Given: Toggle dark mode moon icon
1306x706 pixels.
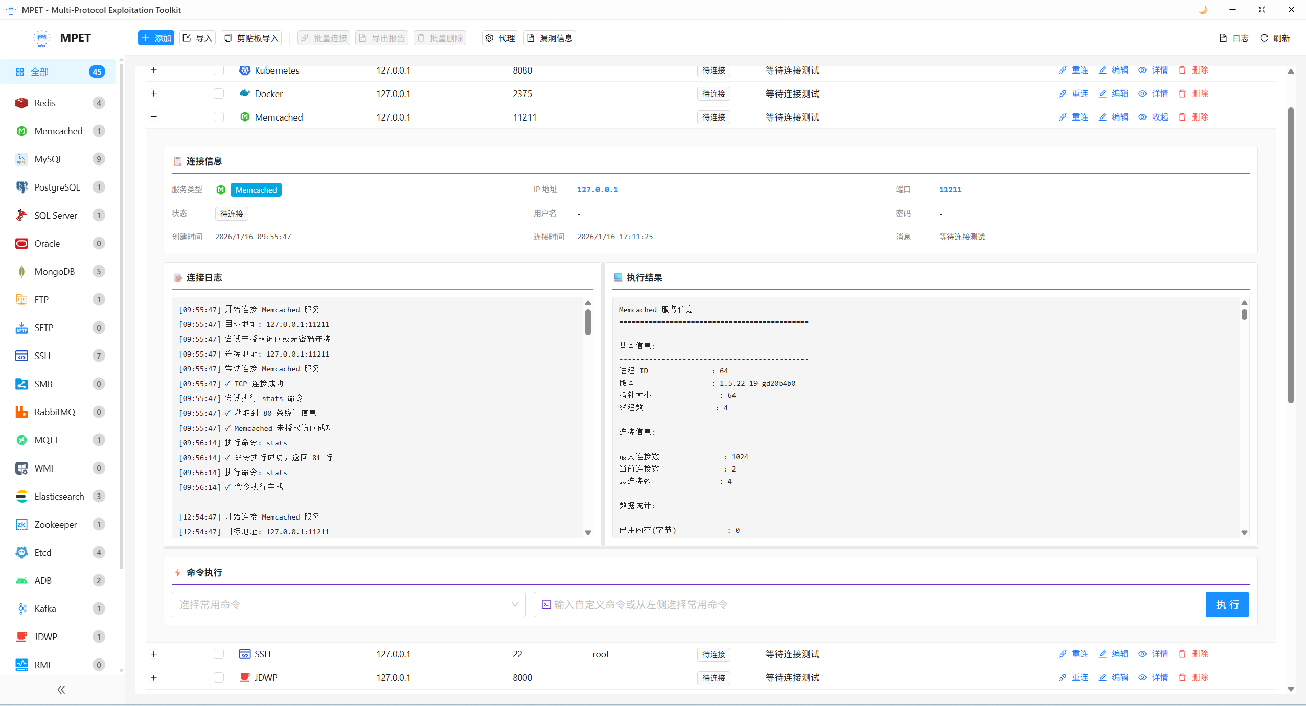Looking at the screenshot, I should (x=1203, y=10).
